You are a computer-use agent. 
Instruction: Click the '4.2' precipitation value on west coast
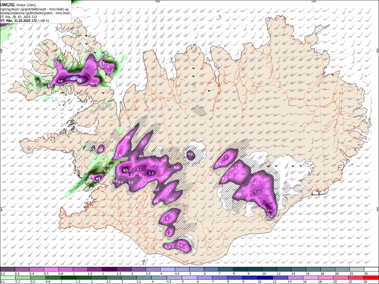[98, 179]
